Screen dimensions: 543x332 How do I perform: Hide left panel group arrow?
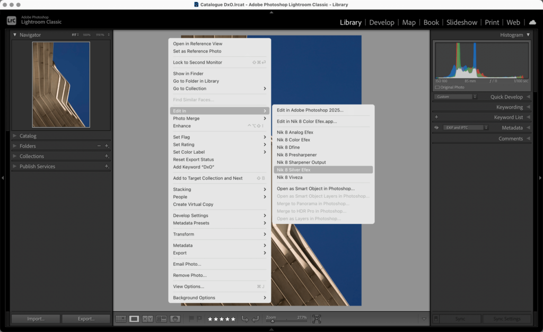(x=3, y=178)
